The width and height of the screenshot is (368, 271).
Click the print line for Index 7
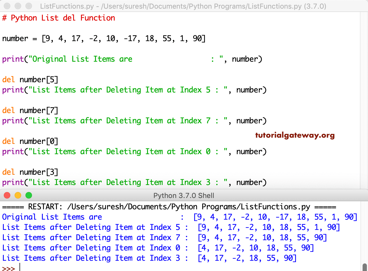click(134, 121)
